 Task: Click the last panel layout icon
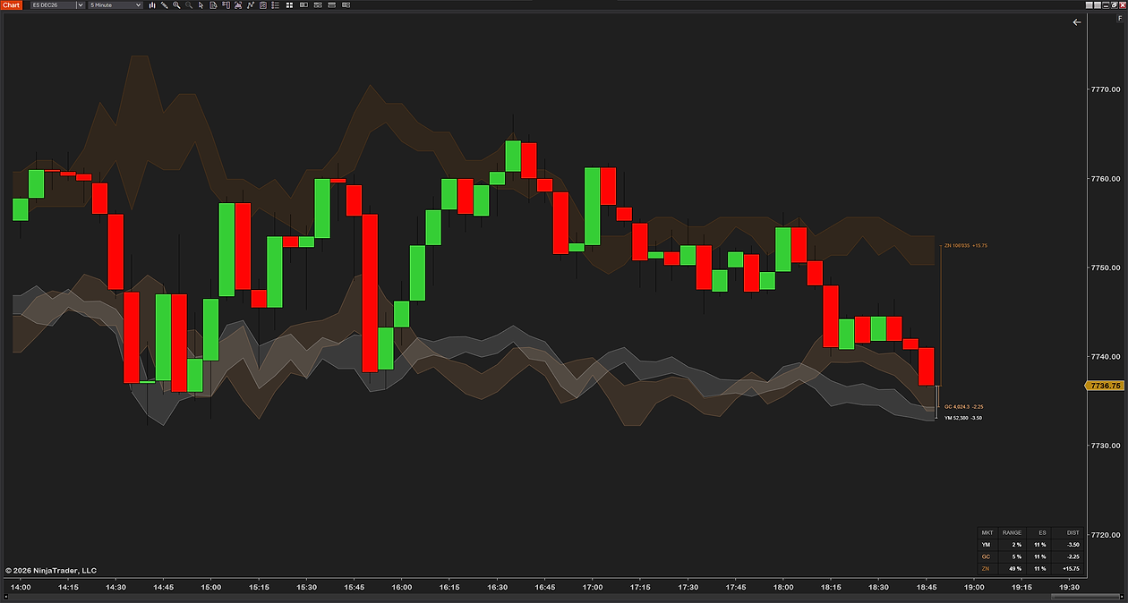[346, 5]
